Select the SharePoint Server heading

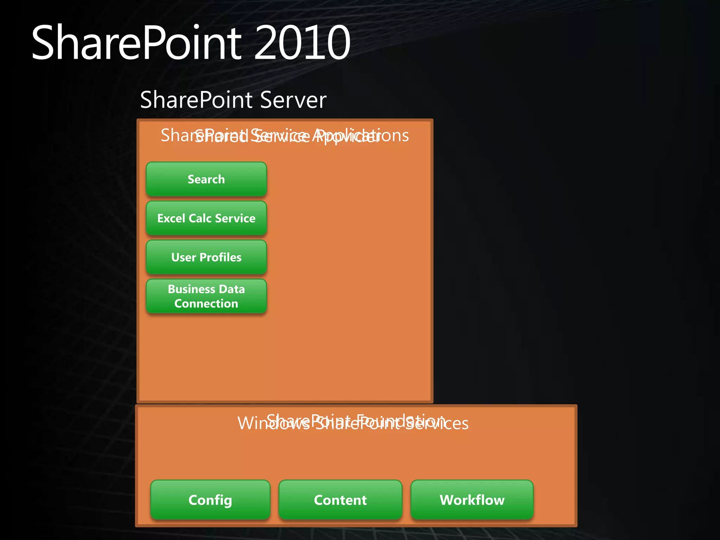click(233, 99)
